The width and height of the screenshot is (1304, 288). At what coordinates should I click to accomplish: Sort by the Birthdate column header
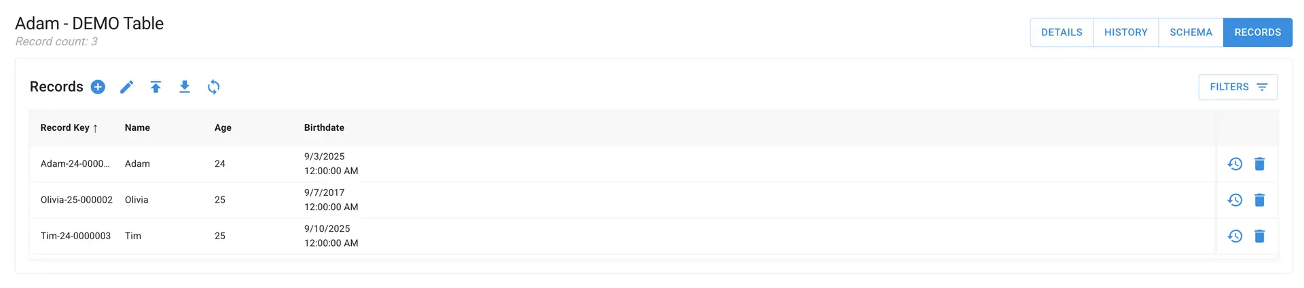(324, 127)
